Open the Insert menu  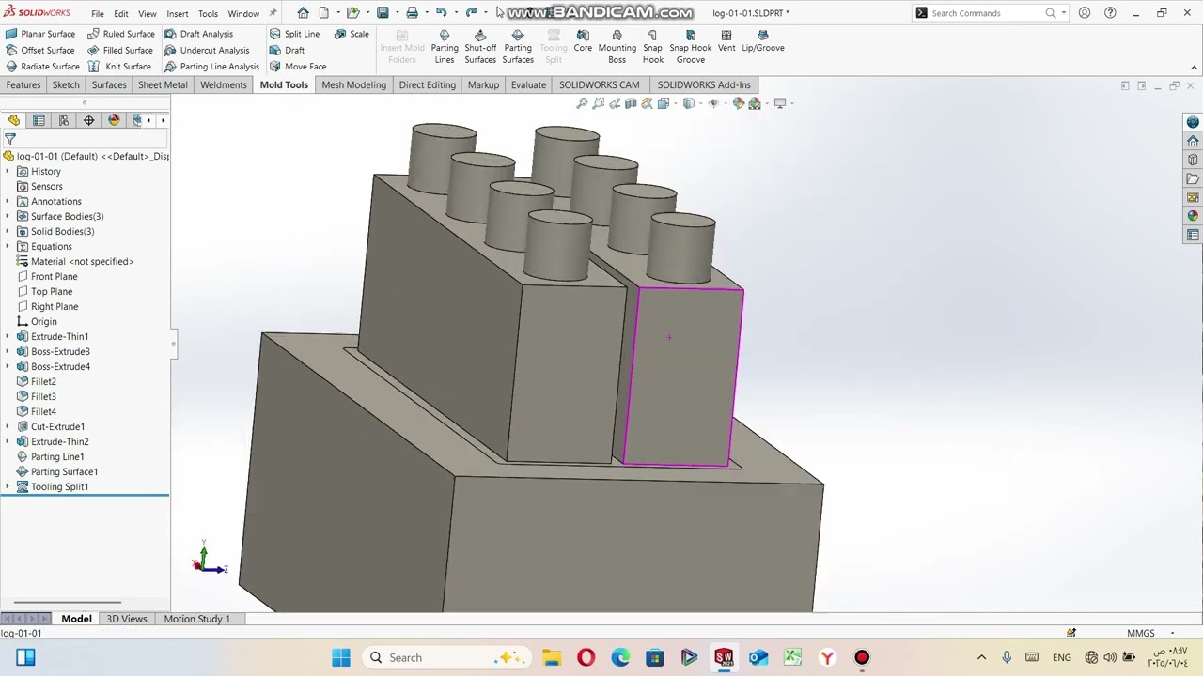tap(178, 14)
